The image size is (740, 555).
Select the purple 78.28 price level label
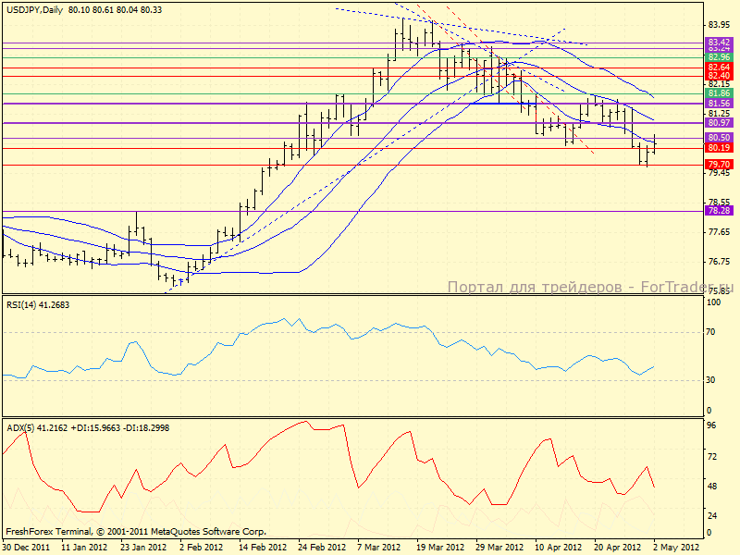point(719,211)
